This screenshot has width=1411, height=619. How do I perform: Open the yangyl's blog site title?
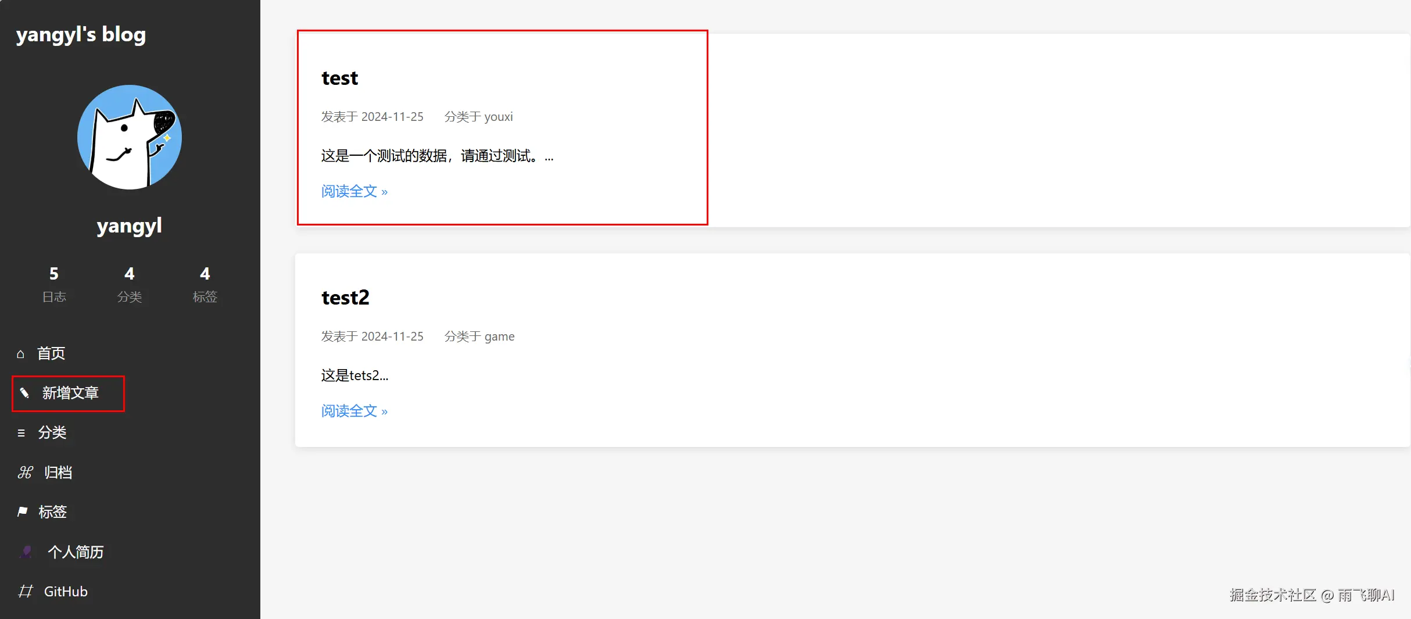(81, 35)
